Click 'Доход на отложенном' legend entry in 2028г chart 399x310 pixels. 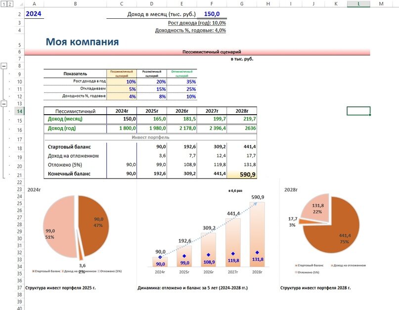point(348,266)
